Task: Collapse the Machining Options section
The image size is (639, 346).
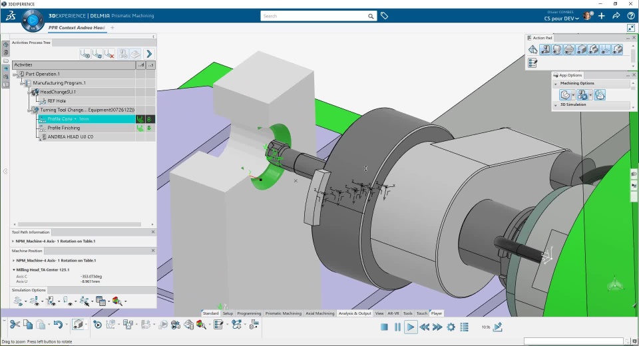Action: pyautogui.click(x=555, y=84)
